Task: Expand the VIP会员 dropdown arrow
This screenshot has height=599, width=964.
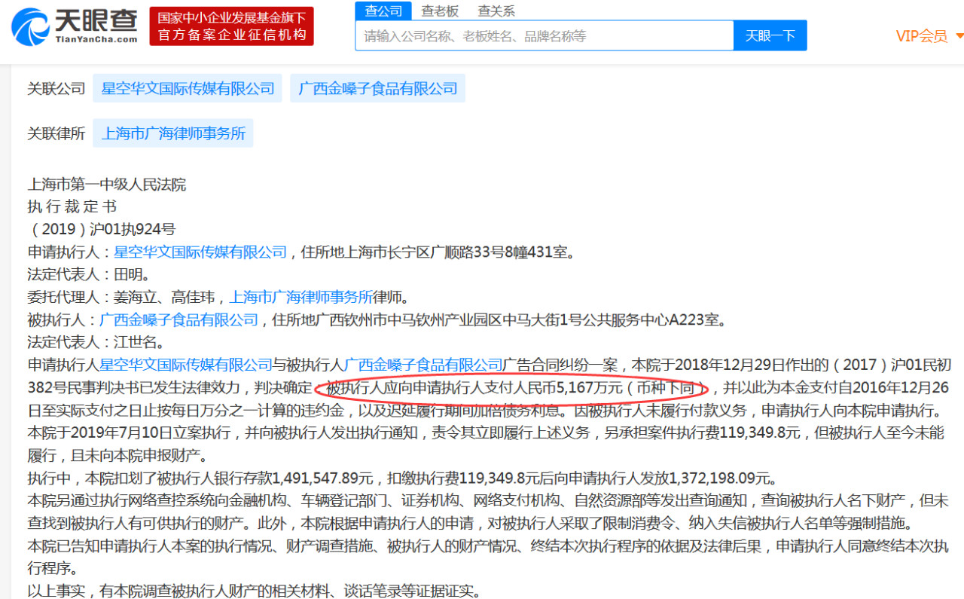Action: coord(959,36)
